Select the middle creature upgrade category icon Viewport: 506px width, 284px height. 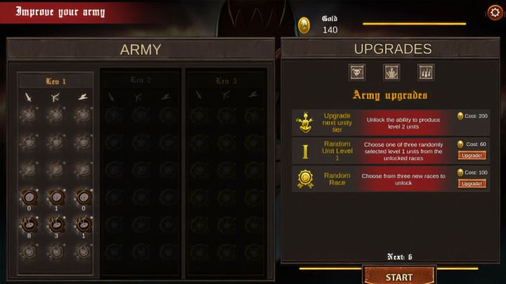point(391,72)
